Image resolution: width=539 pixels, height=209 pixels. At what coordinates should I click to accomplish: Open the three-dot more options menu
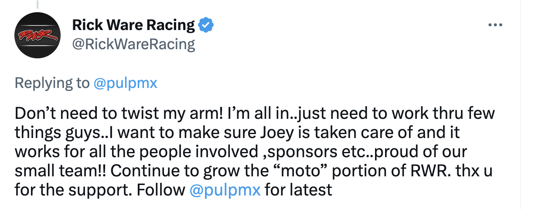(495, 25)
